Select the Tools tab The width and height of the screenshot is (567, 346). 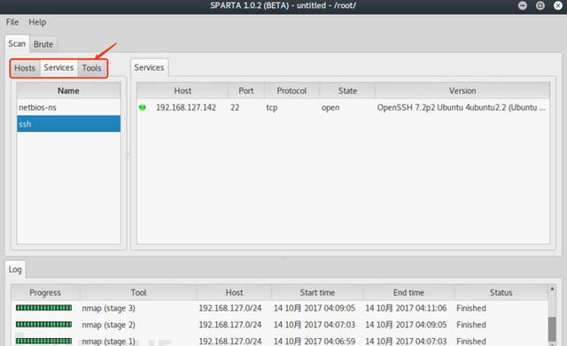click(91, 68)
